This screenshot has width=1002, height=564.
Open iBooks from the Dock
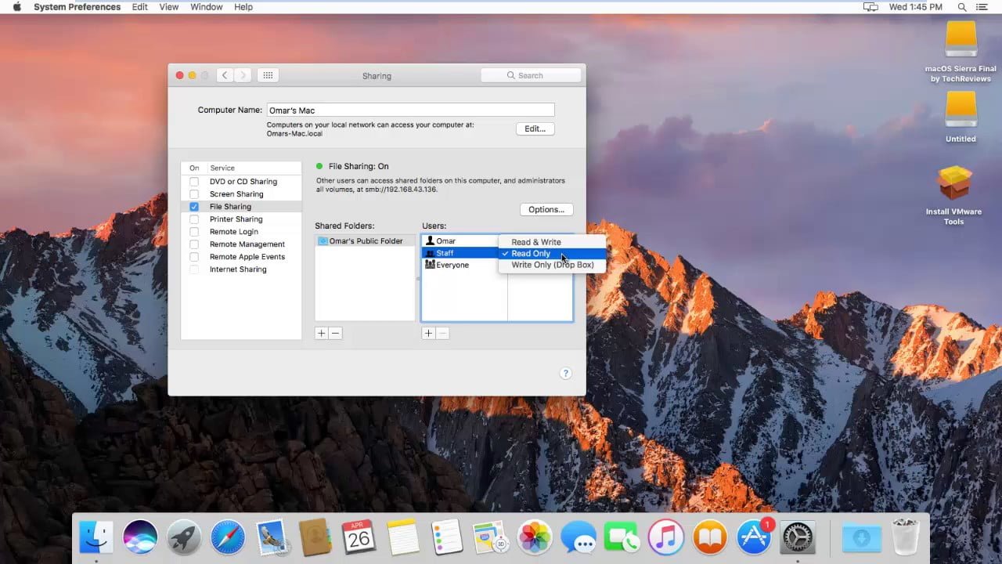pos(710,537)
